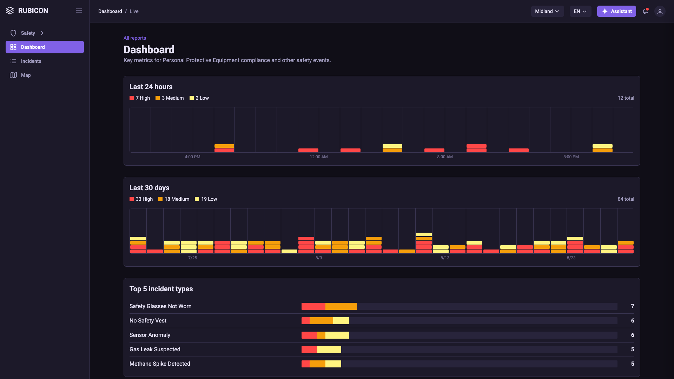Click the '8:00 AM' axis label
674x379 pixels.
(445, 157)
